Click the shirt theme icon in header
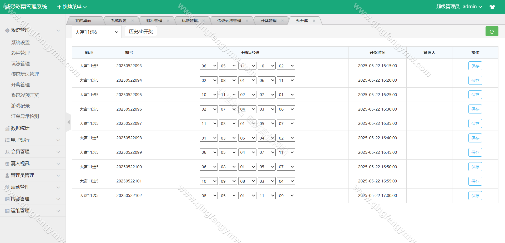 (492, 7)
